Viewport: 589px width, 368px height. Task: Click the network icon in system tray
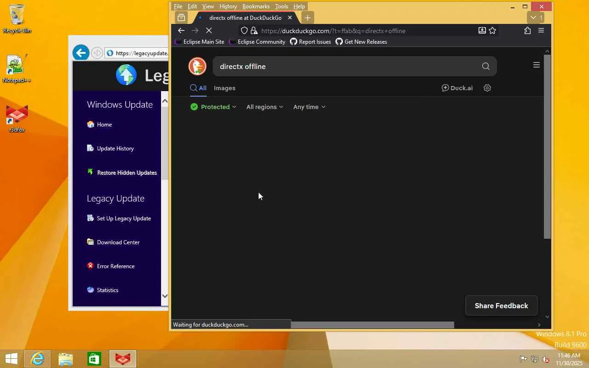534,359
